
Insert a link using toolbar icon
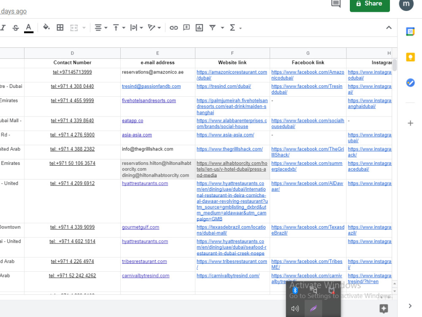[173, 27]
